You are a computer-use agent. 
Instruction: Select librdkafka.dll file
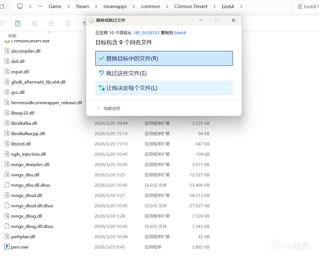[x=24, y=123]
